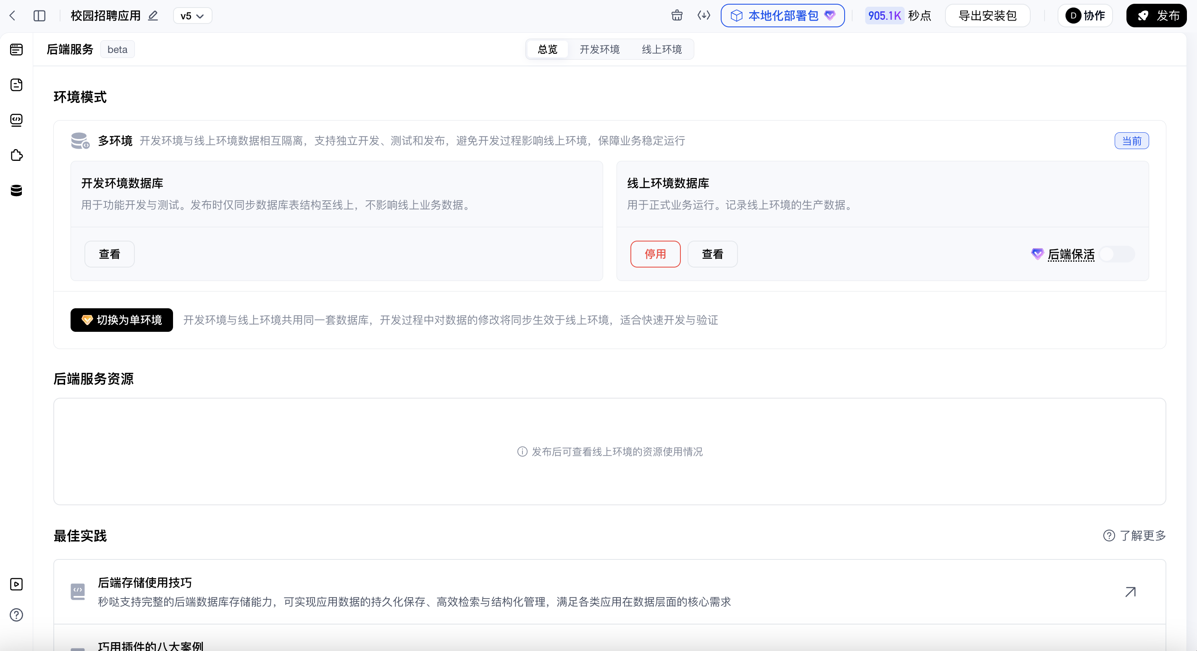Click the 发布后可查看线上环境的资源使用情况 notice

point(617,451)
